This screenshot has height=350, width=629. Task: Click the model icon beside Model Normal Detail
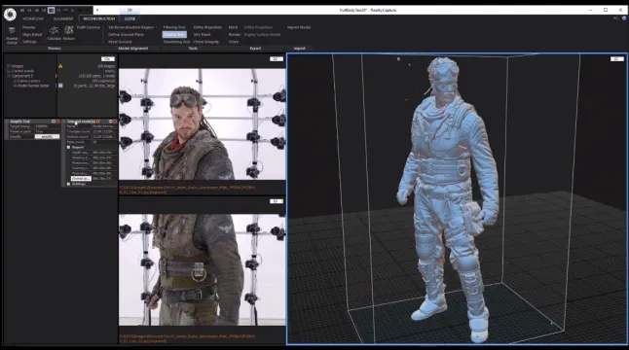60,86
